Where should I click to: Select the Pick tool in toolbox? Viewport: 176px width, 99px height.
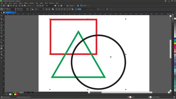1,13
